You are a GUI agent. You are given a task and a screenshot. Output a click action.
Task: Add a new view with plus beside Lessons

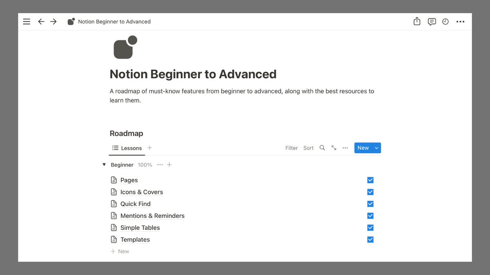[x=149, y=148]
